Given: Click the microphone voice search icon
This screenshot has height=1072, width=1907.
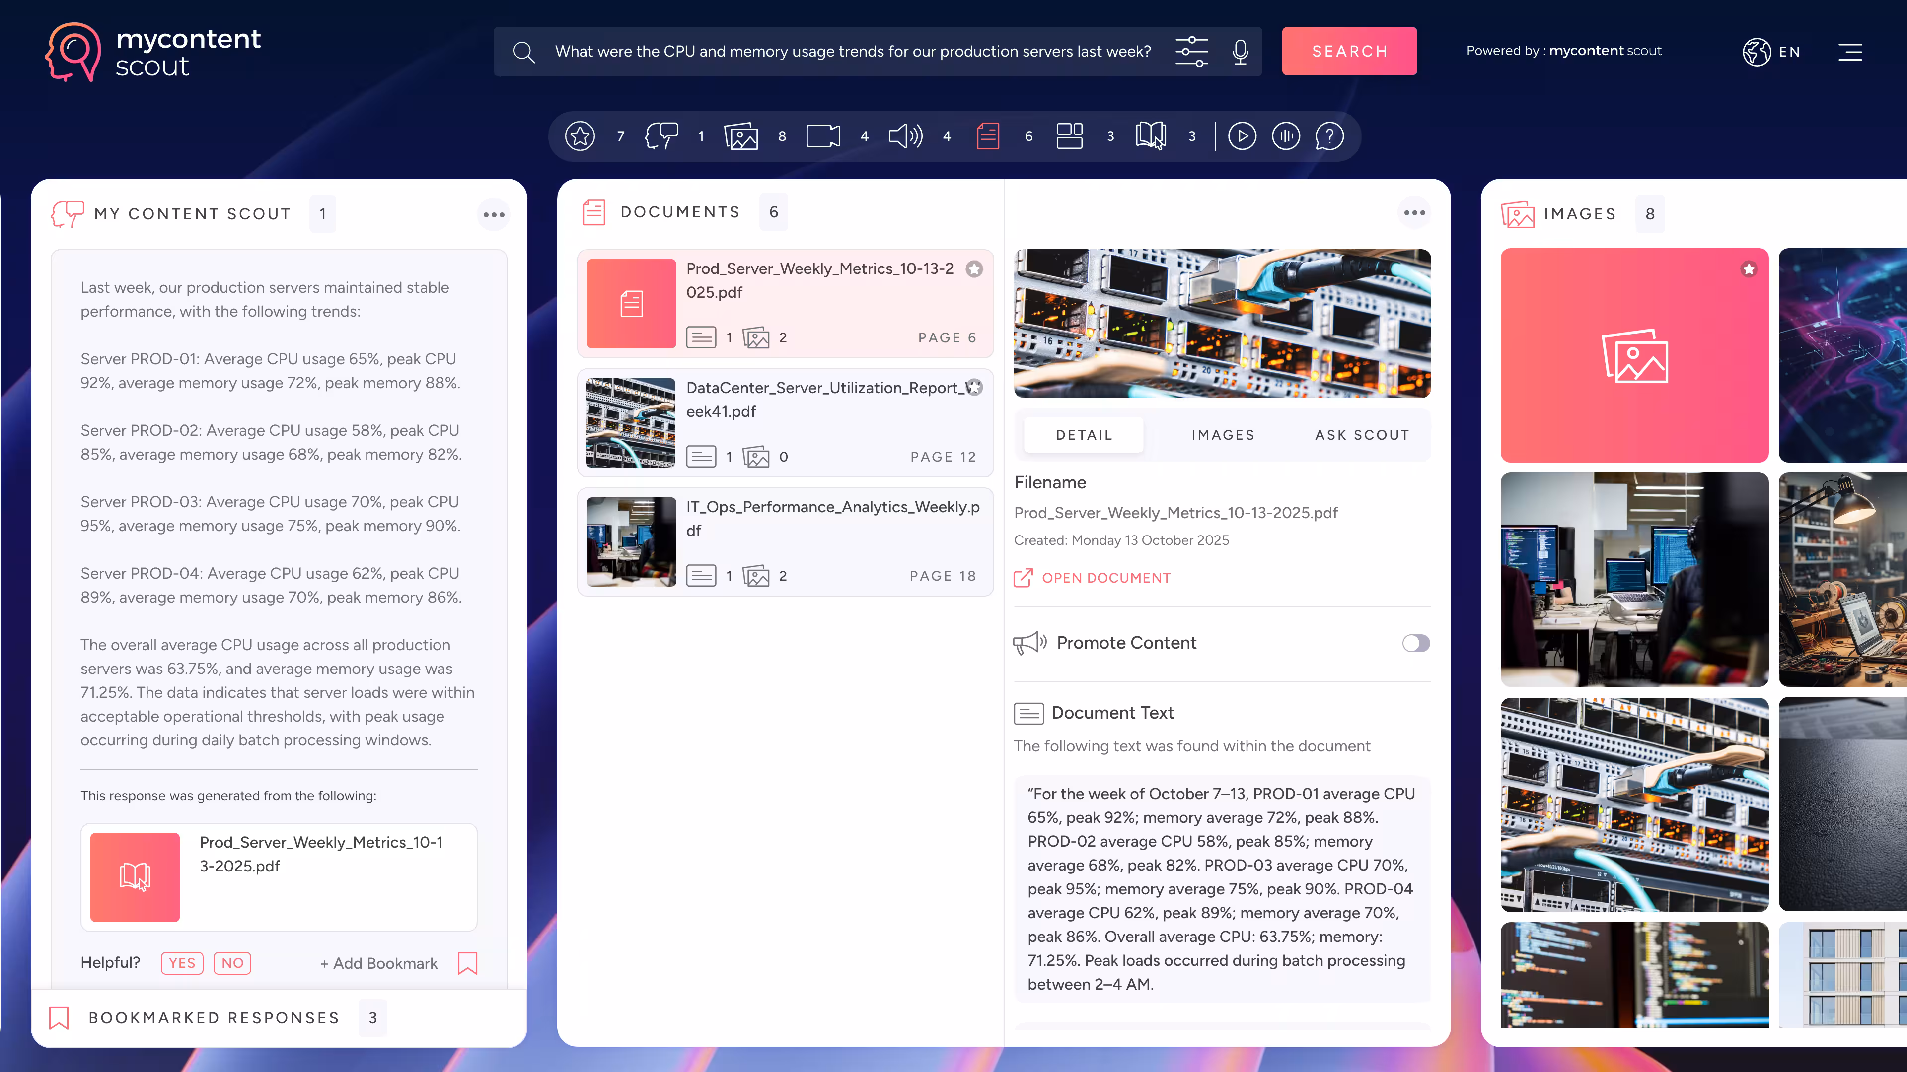Looking at the screenshot, I should pos(1241,52).
